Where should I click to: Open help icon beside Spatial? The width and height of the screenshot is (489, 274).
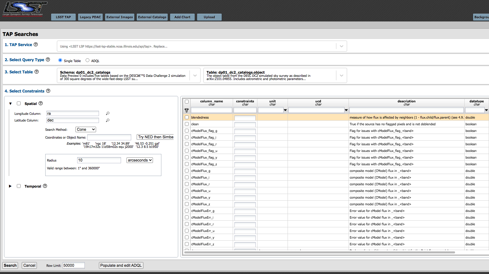[41, 103]
